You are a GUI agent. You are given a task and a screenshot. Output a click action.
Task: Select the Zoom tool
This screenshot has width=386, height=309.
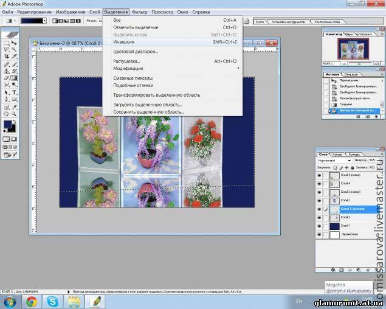[14, 114]
